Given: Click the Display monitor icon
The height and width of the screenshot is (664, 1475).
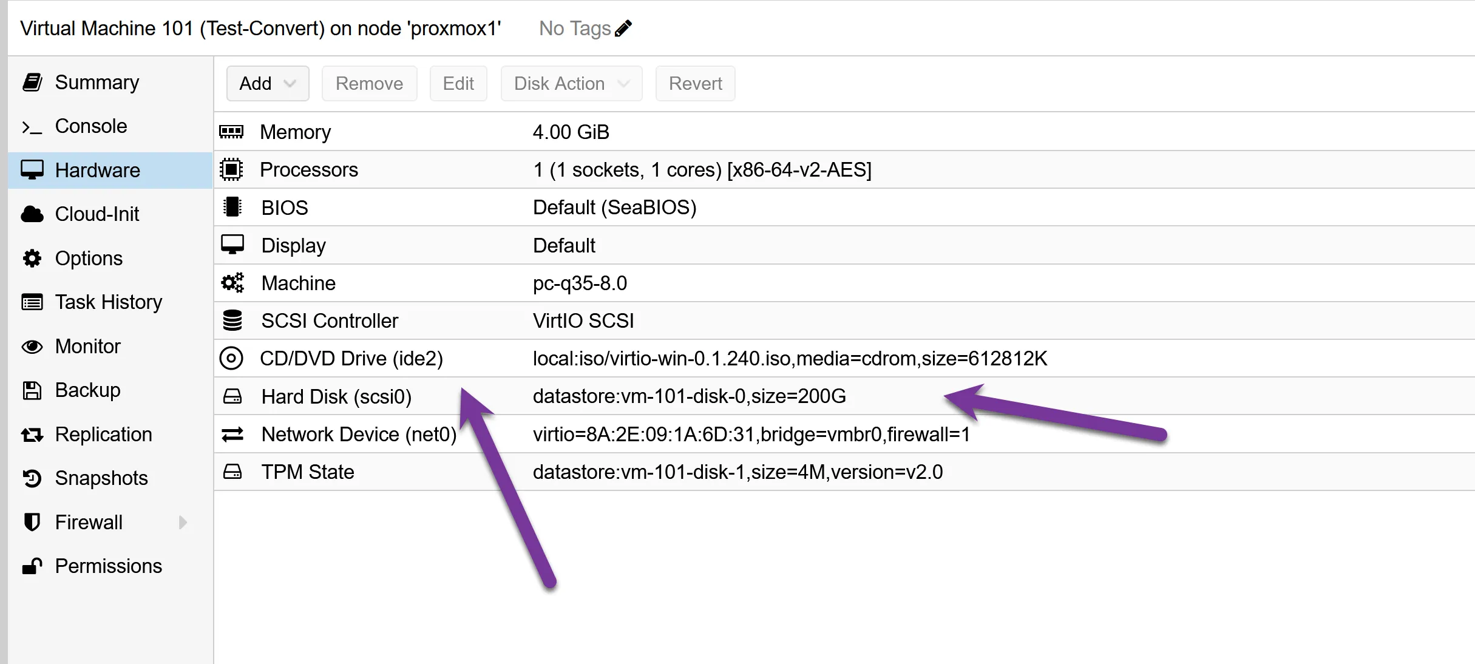Looking at the screenshot, I should [231, 245].
